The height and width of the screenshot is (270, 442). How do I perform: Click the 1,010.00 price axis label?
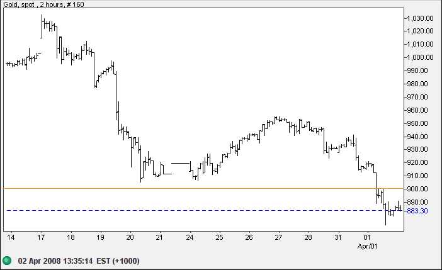(420, 44)
